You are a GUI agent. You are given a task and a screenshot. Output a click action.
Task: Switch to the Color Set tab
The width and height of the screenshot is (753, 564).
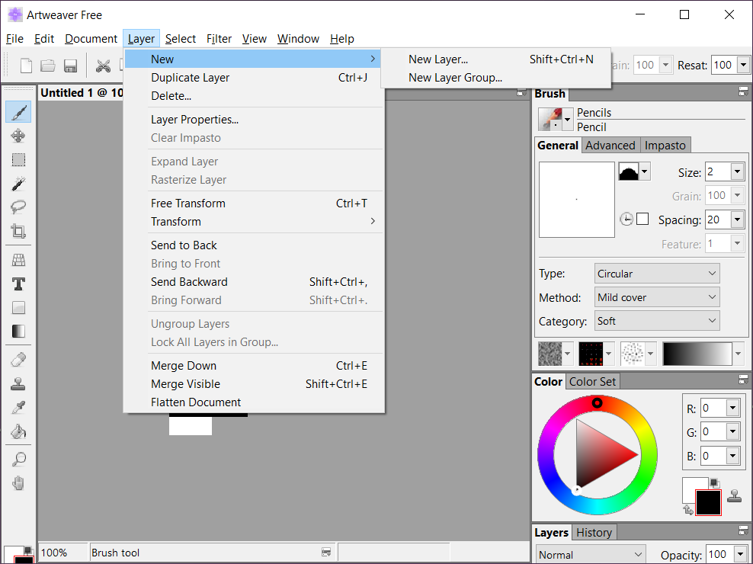pyautogui.click(x=592, y=381)
